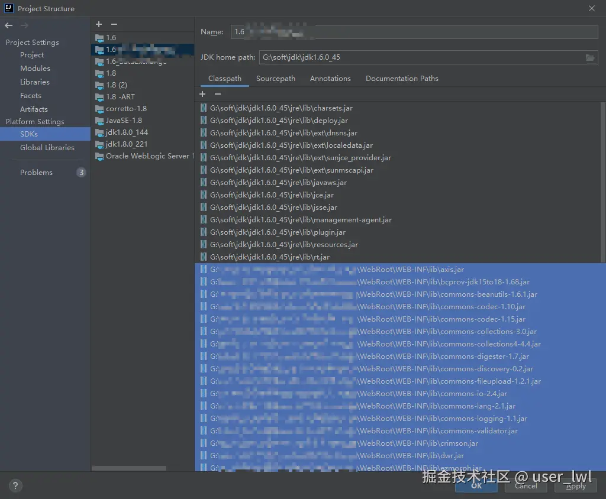Click jar icon beside plugin.jar
The width and height of the screenshot is (606, 499).
coord(204,232)
